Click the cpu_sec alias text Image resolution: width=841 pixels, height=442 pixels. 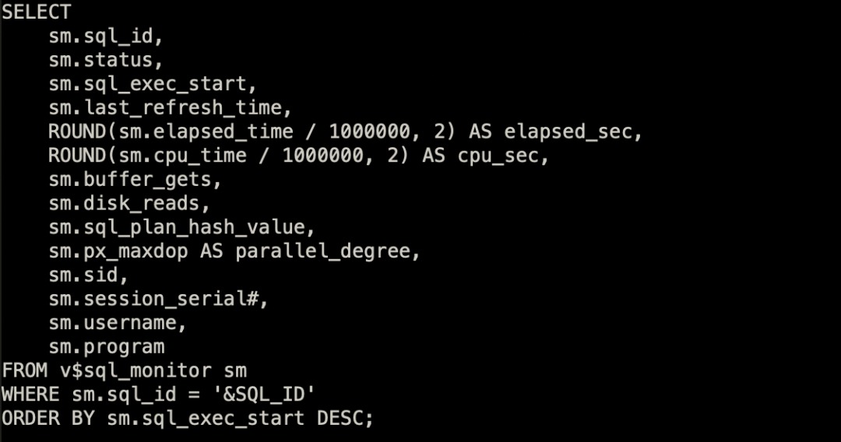tap(498, 156)
